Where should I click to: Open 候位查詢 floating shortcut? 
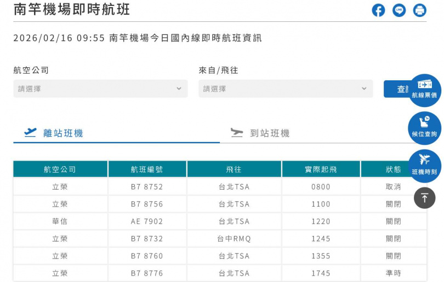pyautogui.click(x=424, y=128)
